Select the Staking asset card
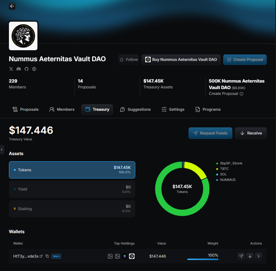Screen dimensions: 276x271 coord(72,209)
